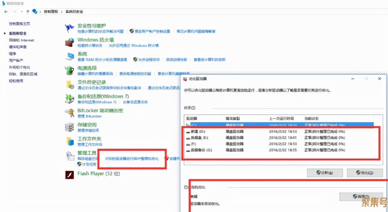Click drive icon of the (D:) row
Viewport: 388px width, 212px height.
(x=188, y=132)
